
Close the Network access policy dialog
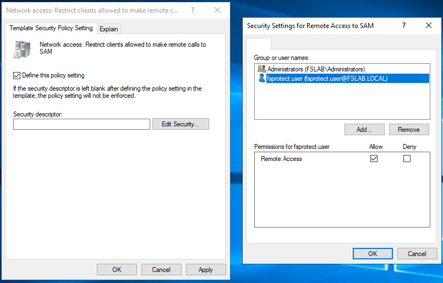217,10
